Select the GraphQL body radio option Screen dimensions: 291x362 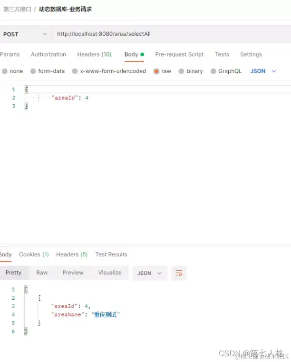point(213,71)
